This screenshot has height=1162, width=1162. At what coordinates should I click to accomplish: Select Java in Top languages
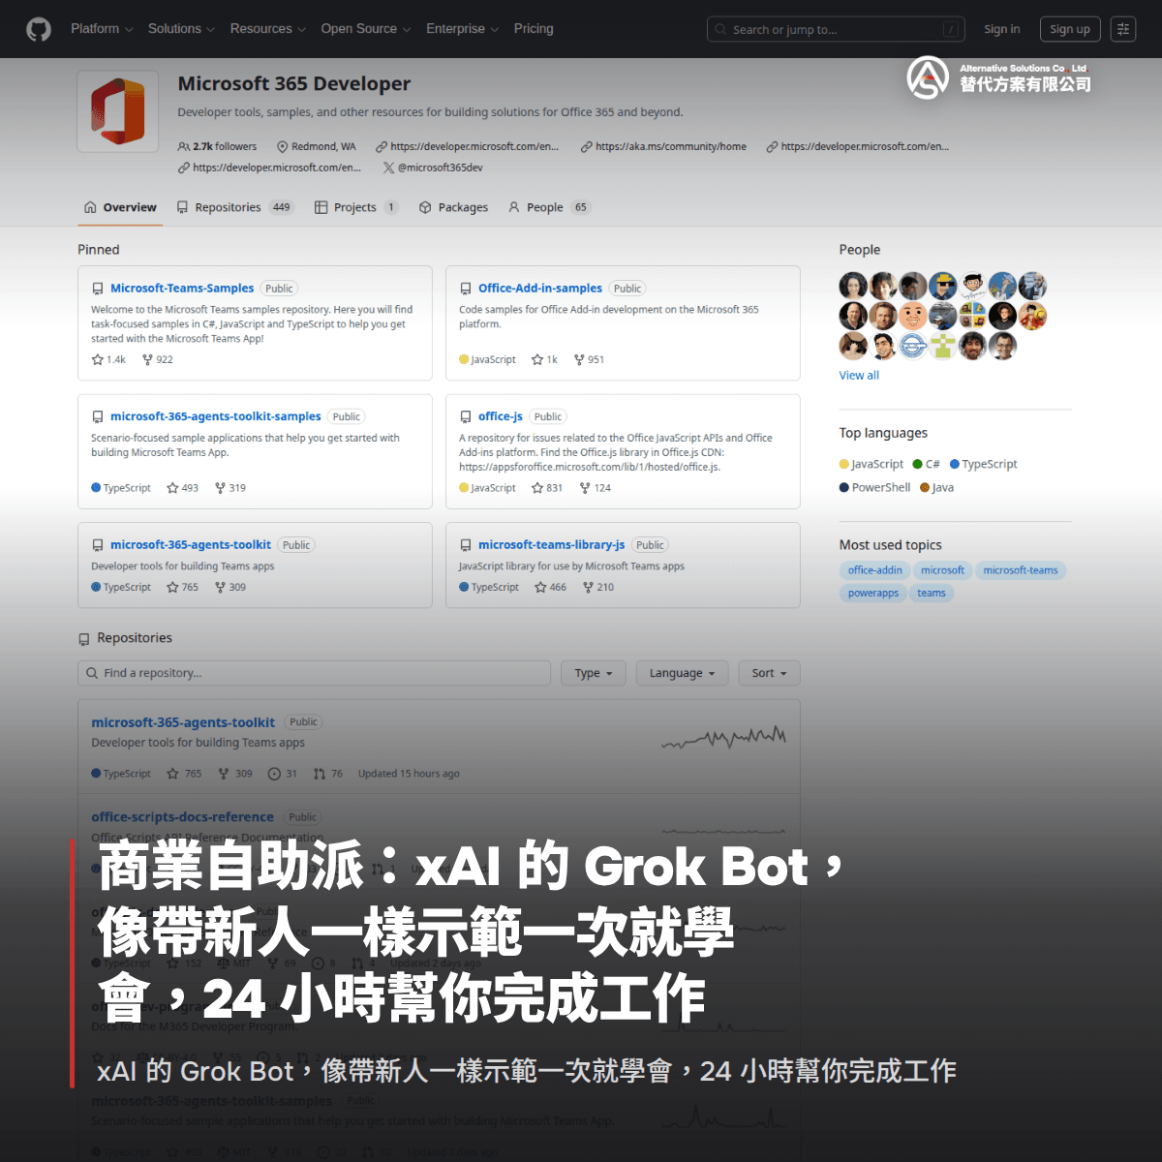coord(937,487)
